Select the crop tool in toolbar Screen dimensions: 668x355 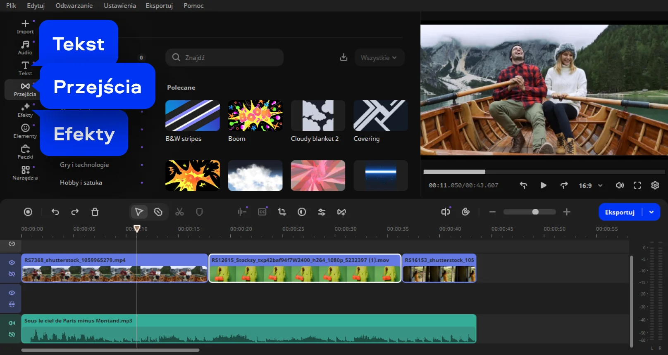pos(282,212)
